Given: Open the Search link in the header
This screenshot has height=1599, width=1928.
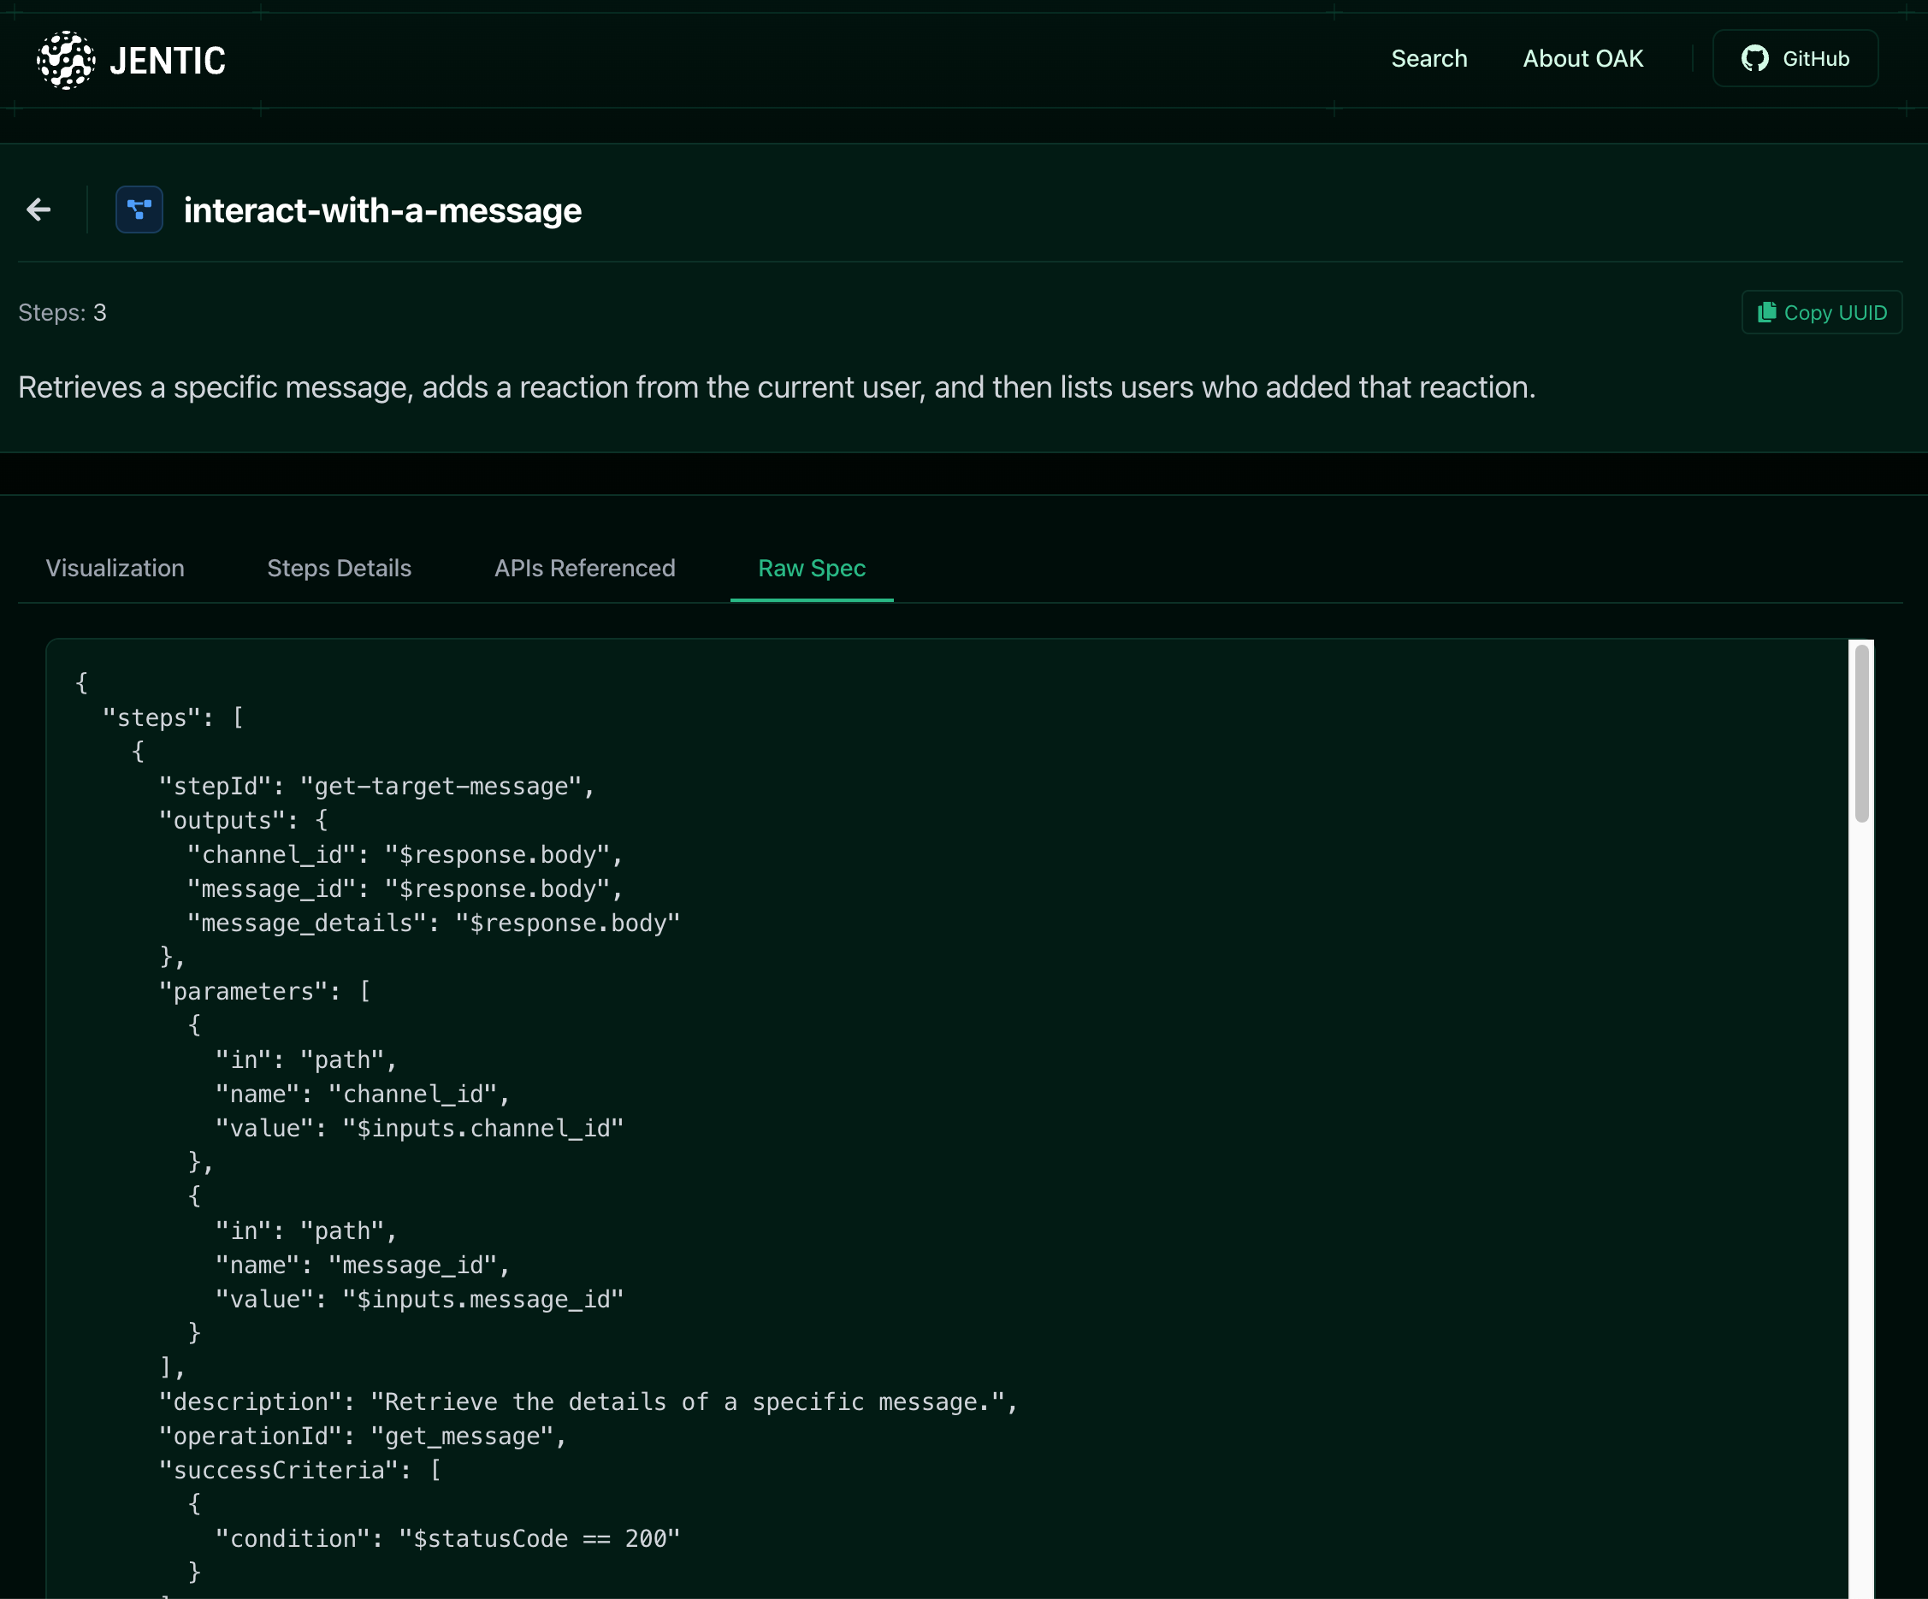Looking at the screenshot, I should tap(1428, 59).
